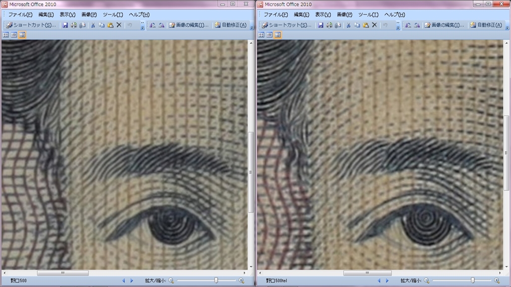The height and width of the screenshot is (287, 511).
Task: Send picture by mail icon, right window
Action: coord(338,25)
